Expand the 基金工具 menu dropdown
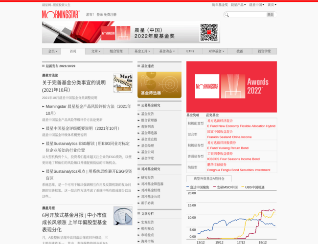 coord(142,51)
